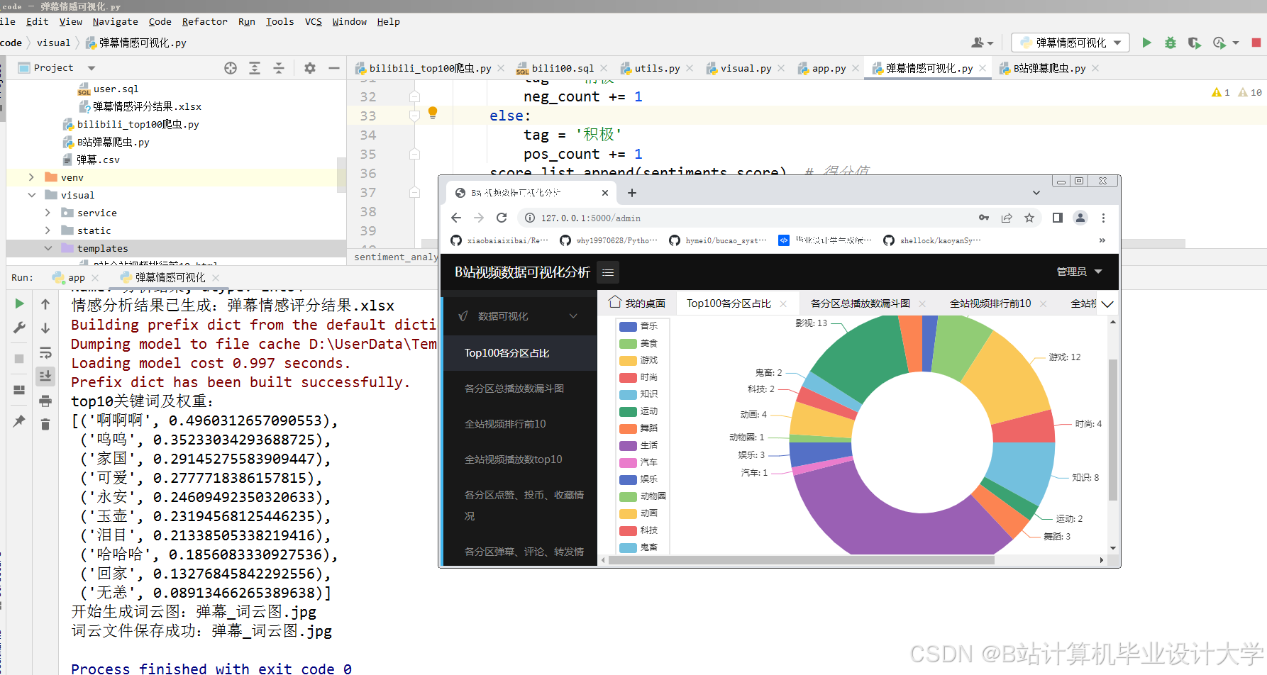The height and width of the screenshot is (675, 1267).
Task: Open Project panel settings gear
Action: pyautogui.click(x=310, y=68)
